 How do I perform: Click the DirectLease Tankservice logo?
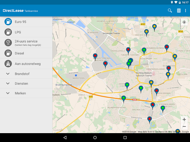pyautogui.click(x=20, y=11)
